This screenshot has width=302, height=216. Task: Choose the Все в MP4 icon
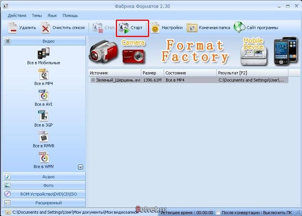coord(43,74)
